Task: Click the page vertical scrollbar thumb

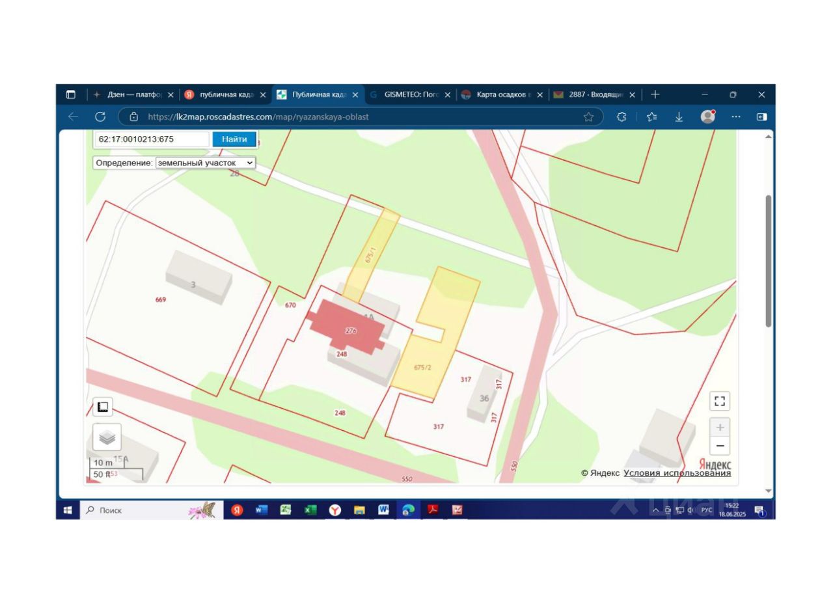Action: pyautogui.click(x=769, y=260)
